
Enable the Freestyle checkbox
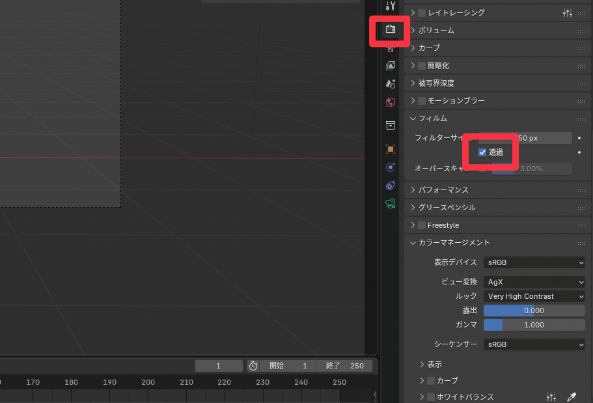click(x=422, y=225)
